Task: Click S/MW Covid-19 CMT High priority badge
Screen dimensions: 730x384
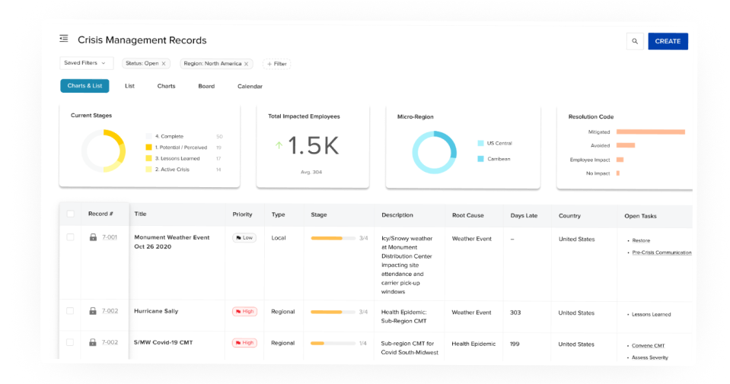Action: (244, 343)
